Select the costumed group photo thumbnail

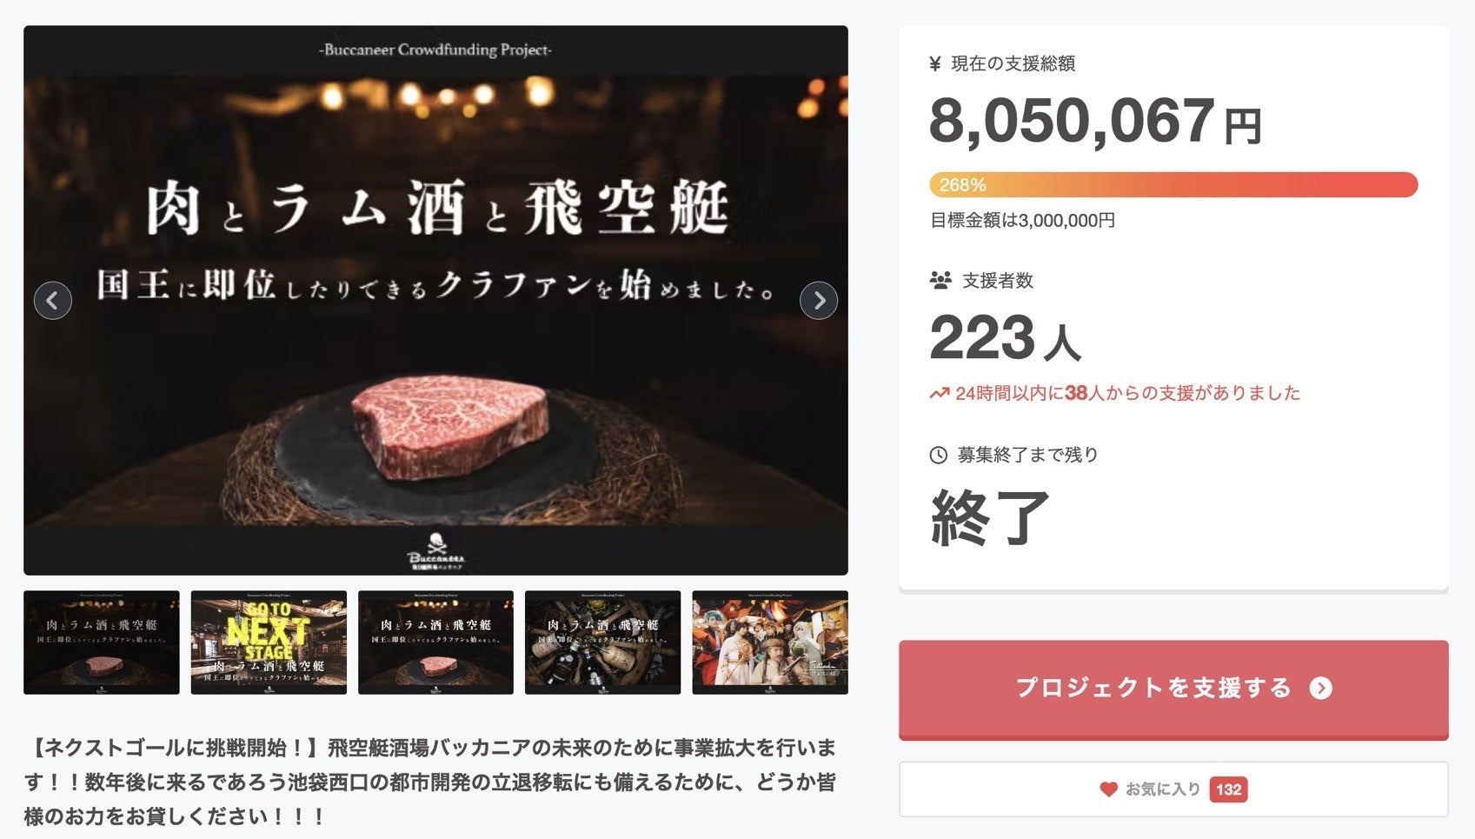pyautogui.click(x=770, y=643)
